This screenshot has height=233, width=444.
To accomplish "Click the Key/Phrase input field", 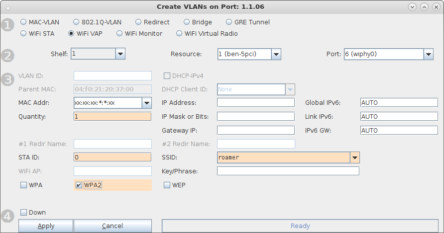I will (x=288, y=171).
